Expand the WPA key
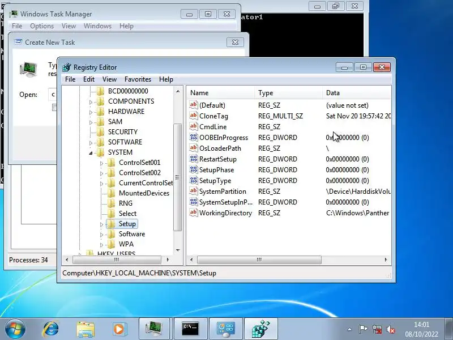453x340 pixels. 101,245
